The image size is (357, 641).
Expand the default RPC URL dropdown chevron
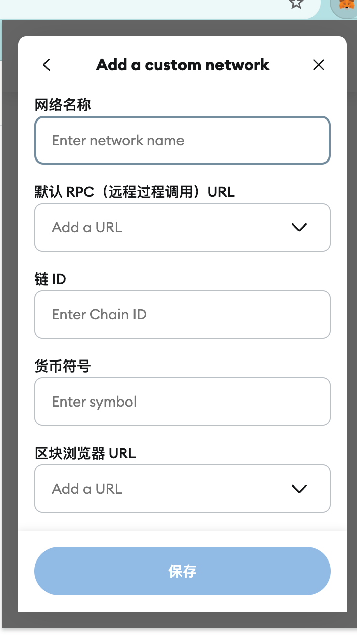(x=299, y=227)
